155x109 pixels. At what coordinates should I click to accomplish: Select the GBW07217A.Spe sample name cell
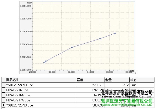tap(41, 100)
